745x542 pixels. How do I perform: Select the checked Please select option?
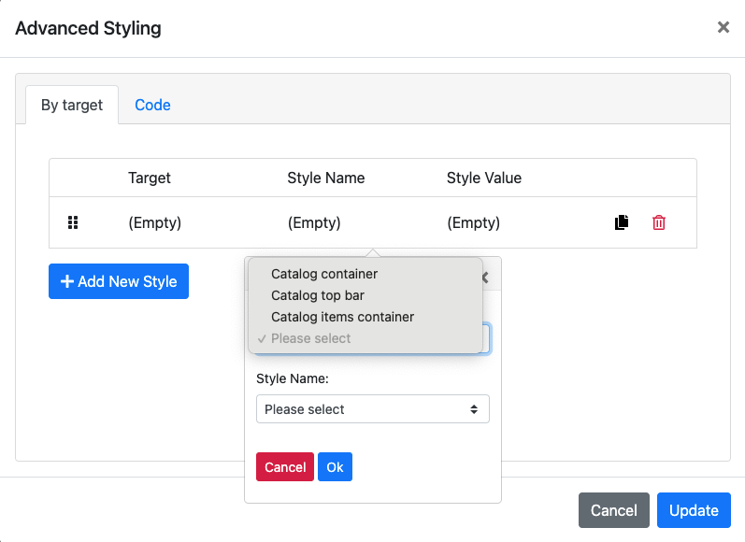click(x=310, y=338)
